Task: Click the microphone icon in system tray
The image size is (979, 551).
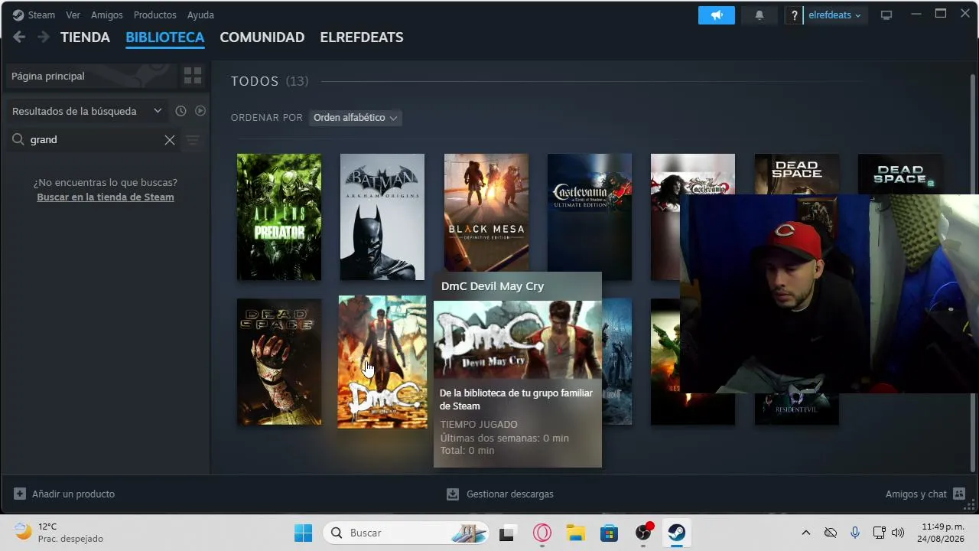Action: click(x=855, y=533)
